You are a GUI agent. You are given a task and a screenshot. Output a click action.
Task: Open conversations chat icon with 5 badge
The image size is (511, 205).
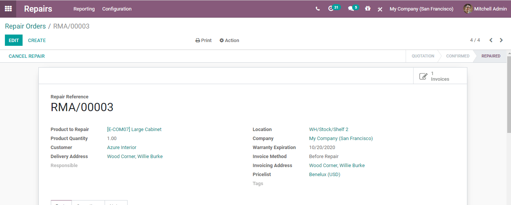point(353,8)
